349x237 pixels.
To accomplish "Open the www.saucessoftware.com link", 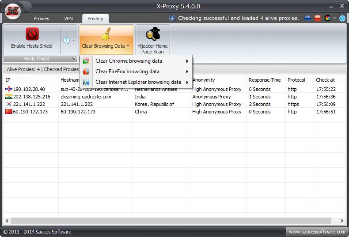I will tap(317, 232).
